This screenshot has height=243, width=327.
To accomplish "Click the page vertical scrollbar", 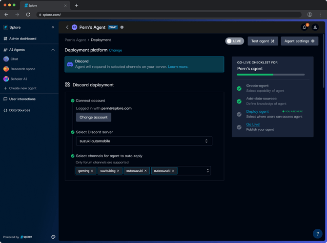I will point(324,61).
